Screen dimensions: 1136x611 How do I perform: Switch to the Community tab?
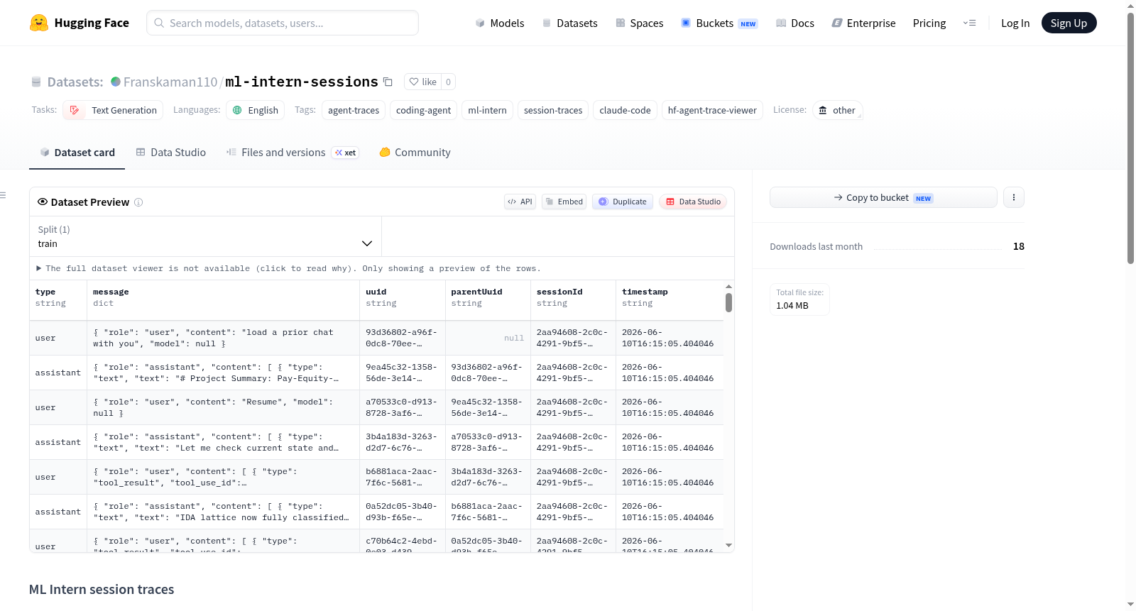pos(415,152)
